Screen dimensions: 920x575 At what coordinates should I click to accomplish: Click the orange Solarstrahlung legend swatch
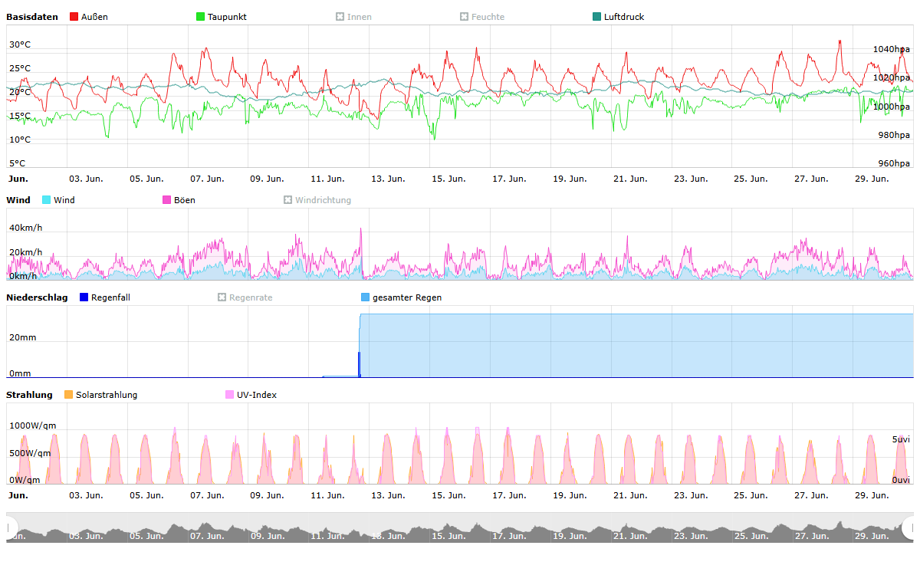click(69, 395)
